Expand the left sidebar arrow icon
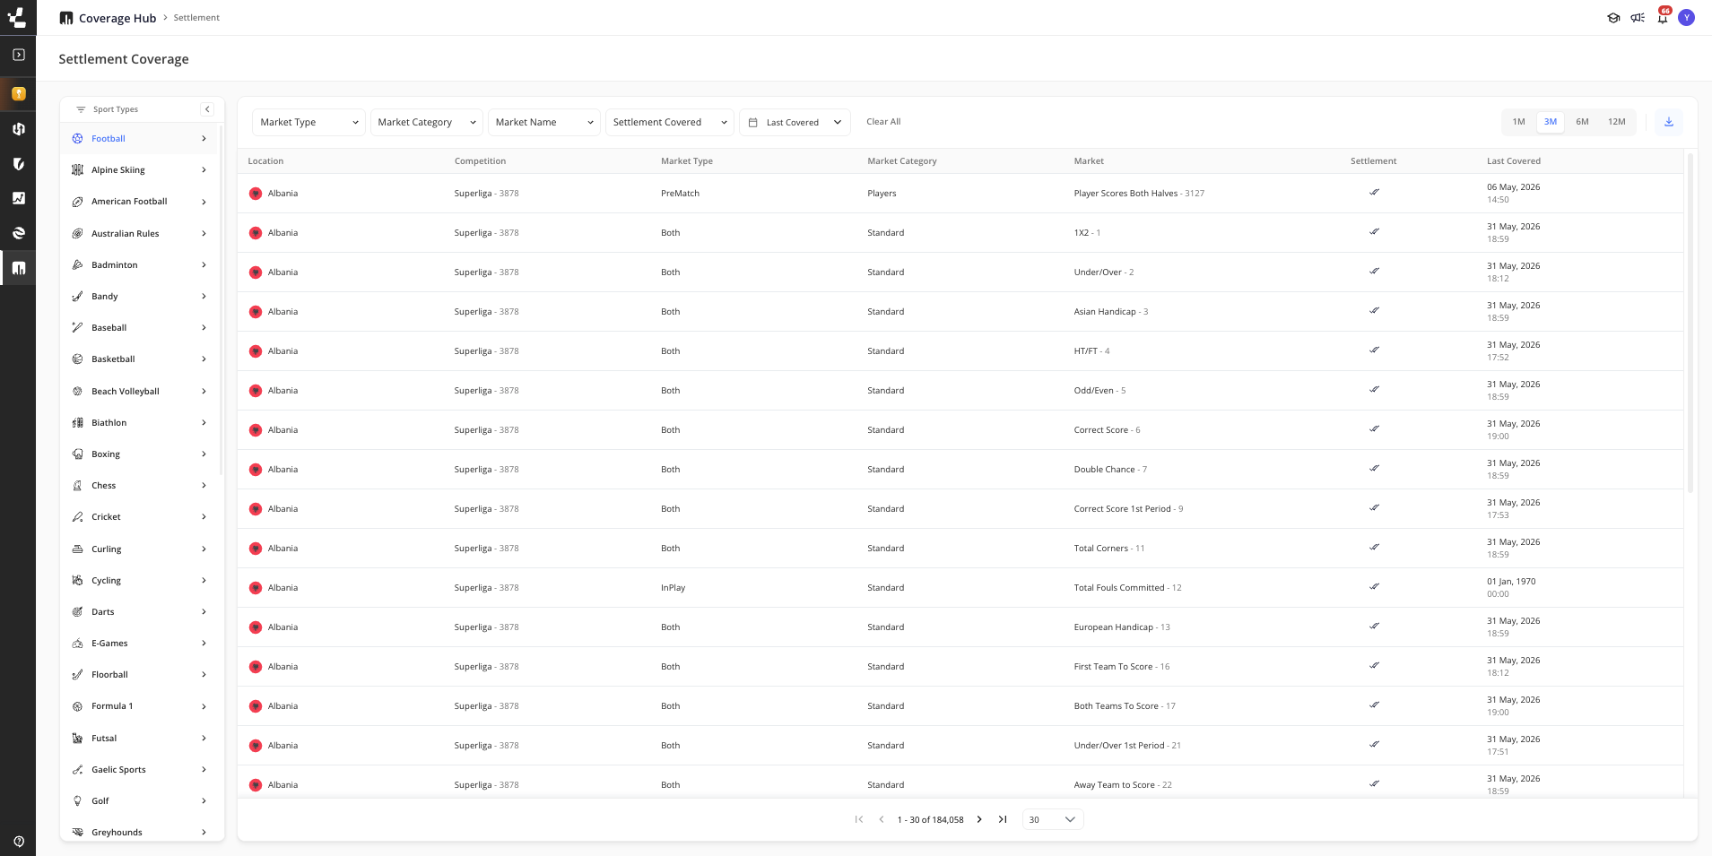Image resolution: width=1712 pixels, height=856 pixels. [x=18, y=55]
